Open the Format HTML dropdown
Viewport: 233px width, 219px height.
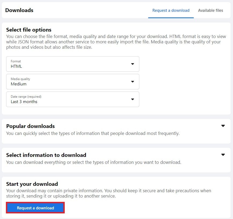click(72, 64)
